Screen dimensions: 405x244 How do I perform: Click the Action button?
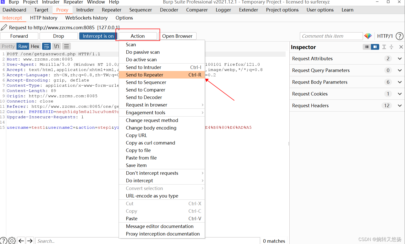(x=138, y=36)
